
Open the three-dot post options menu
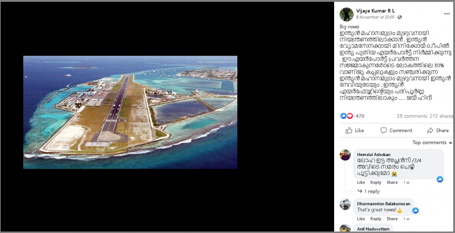click(447, 14)
